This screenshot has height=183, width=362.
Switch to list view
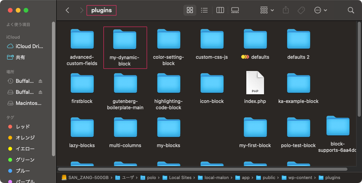[204, 10]
